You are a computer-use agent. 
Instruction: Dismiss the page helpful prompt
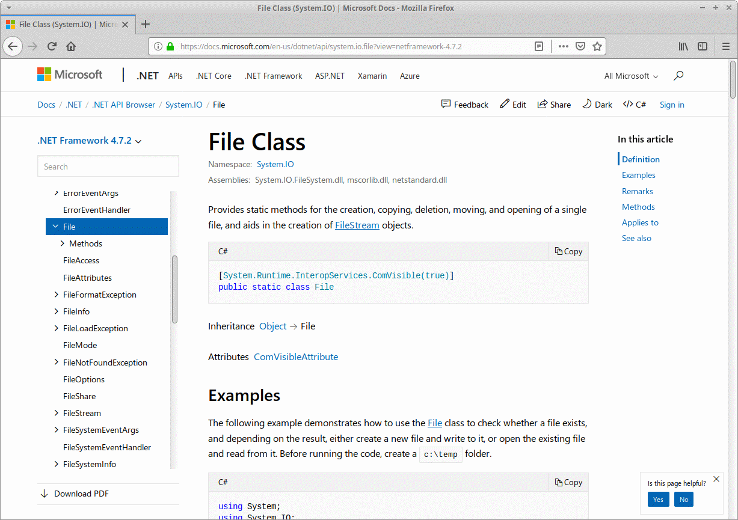pyautogui.click(x=716, y=479)
